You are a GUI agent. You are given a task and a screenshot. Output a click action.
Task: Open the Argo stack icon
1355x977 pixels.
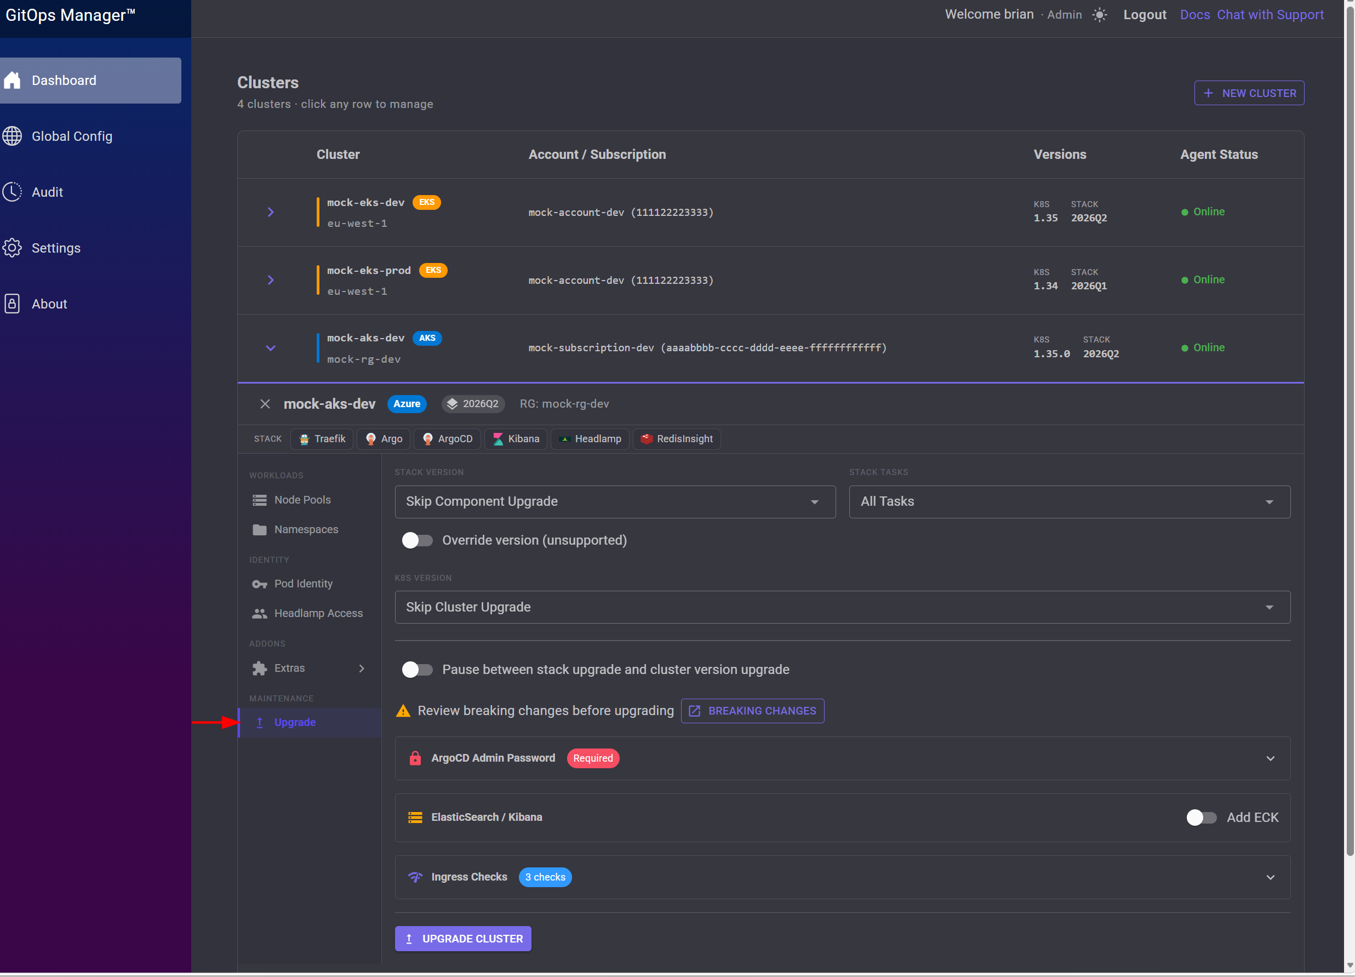click(x=370, y=439)
